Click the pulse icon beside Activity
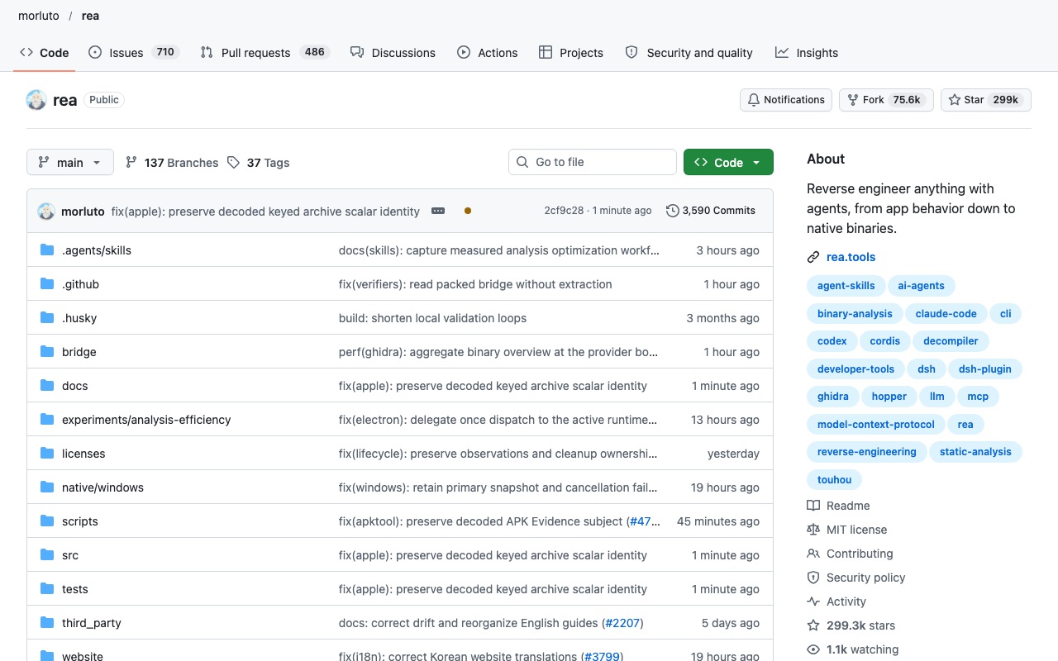This screenshot has height=661, width=1058. pyautogui.click(x=813, y=602)
